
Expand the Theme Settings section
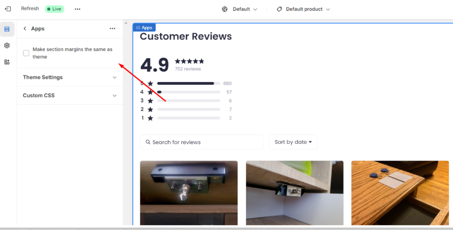[x=70, y=77]
